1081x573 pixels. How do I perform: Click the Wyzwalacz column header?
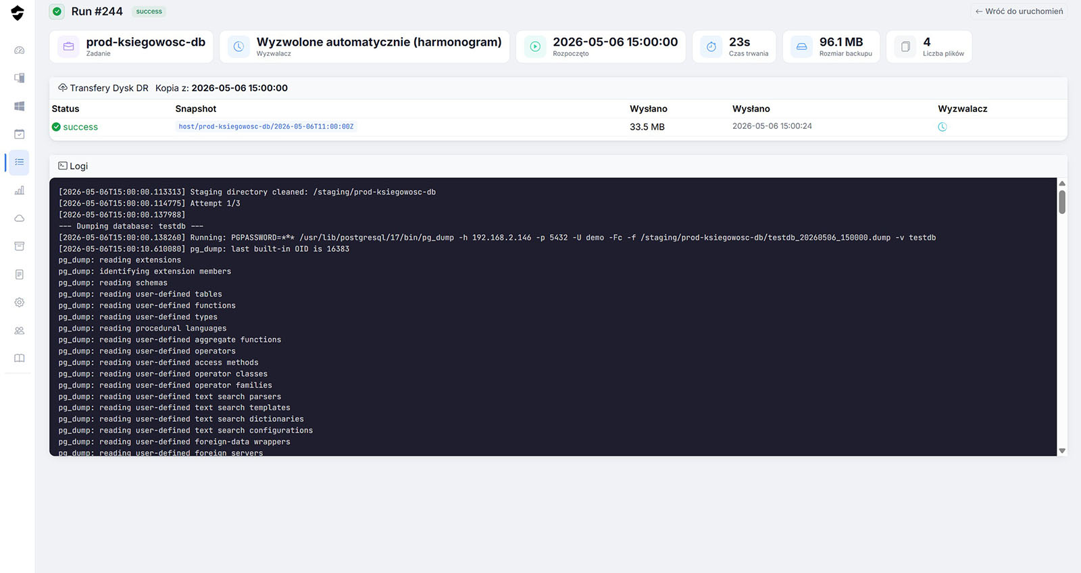[x=963, y=109]
